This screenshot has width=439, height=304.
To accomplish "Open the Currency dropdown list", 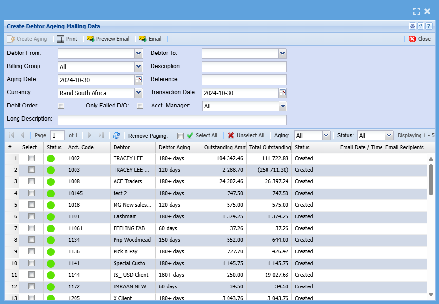I will pos(138,92).
